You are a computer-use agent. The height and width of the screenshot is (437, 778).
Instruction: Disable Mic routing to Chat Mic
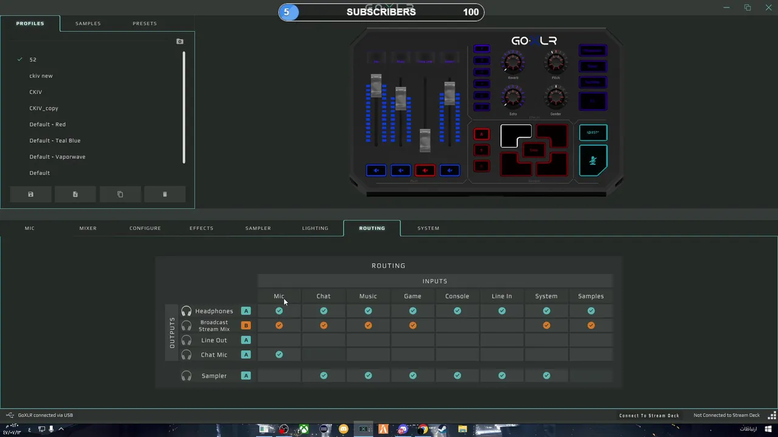click(x=279, y=354)
